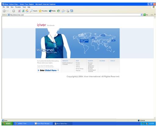157x126 pixels.
Task: Go to the browser Home page
Action: [27, 11]
